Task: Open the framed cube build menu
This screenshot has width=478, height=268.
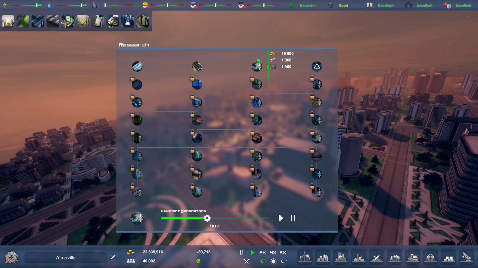Action: tap(430, 257)
